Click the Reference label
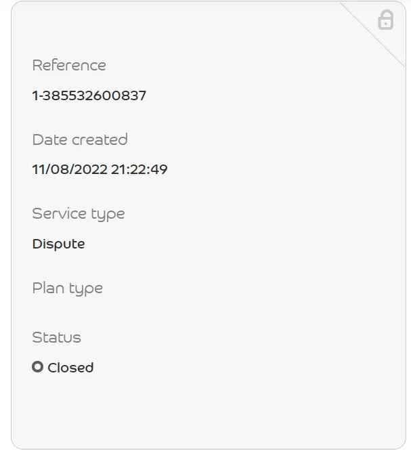 coord(69,65)
